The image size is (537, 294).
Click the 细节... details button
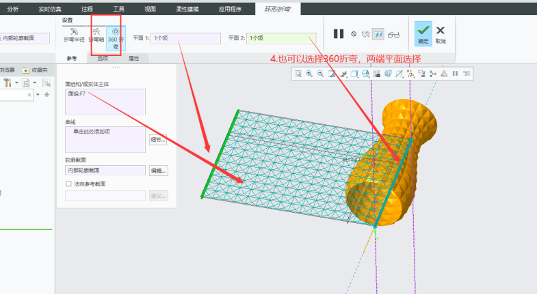(x=157, y=140)
